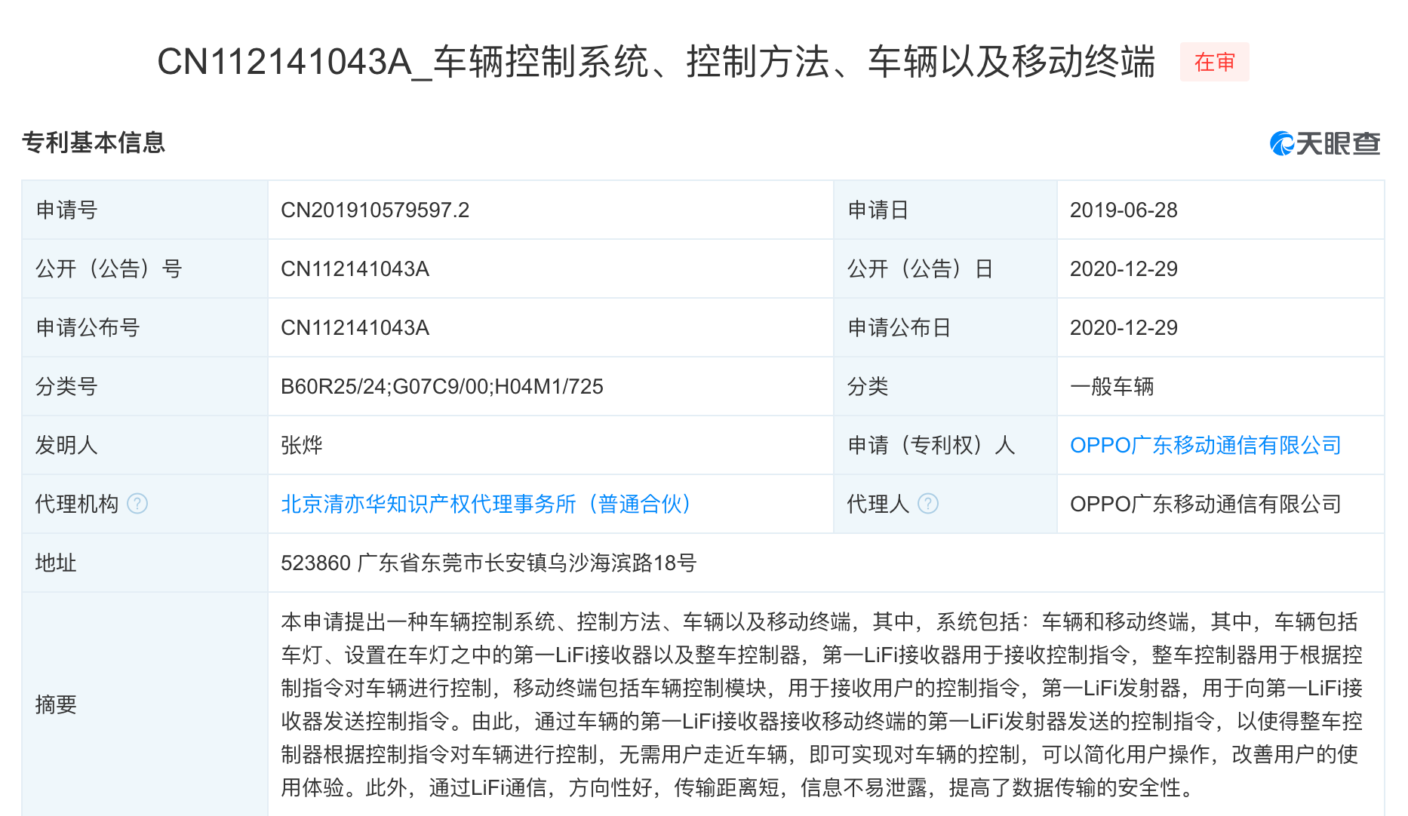Click application date 2019-06-28
This screenshot has width=1408, height=816.
point(1124,210)
